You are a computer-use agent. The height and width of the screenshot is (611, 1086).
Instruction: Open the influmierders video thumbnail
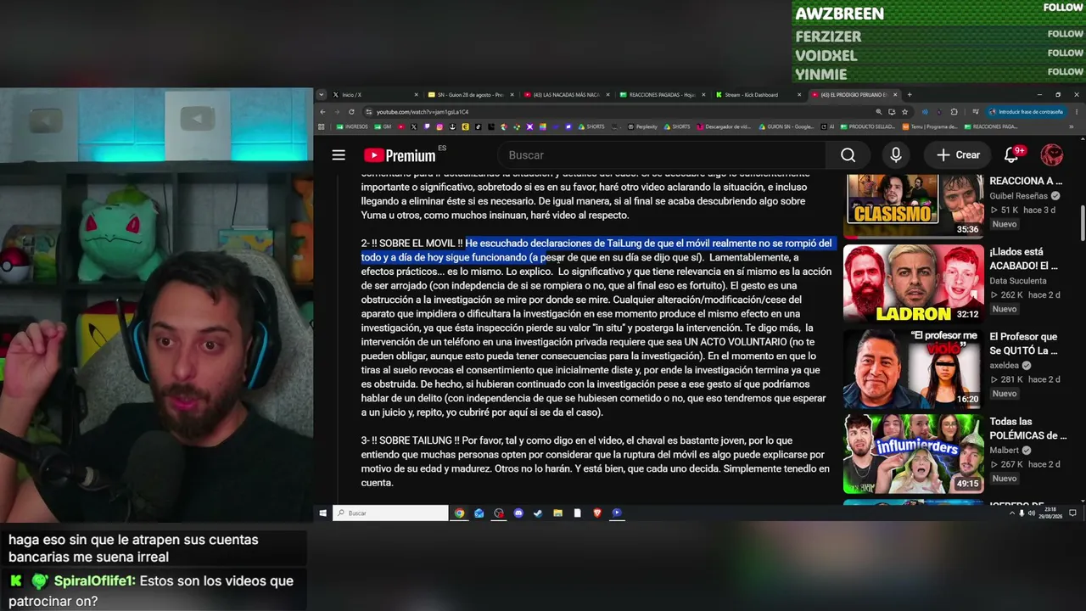click(x=914, y=453)
